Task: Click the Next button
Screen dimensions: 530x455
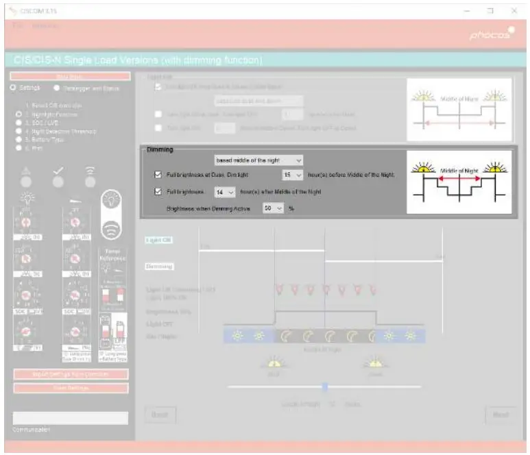Action: (x=501, y=415)
